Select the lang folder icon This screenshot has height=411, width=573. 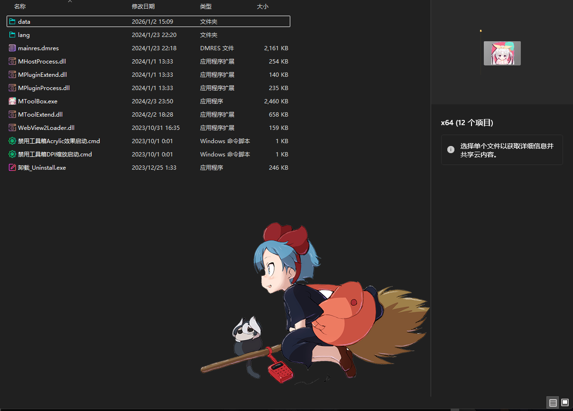click(x=12, y=35)
